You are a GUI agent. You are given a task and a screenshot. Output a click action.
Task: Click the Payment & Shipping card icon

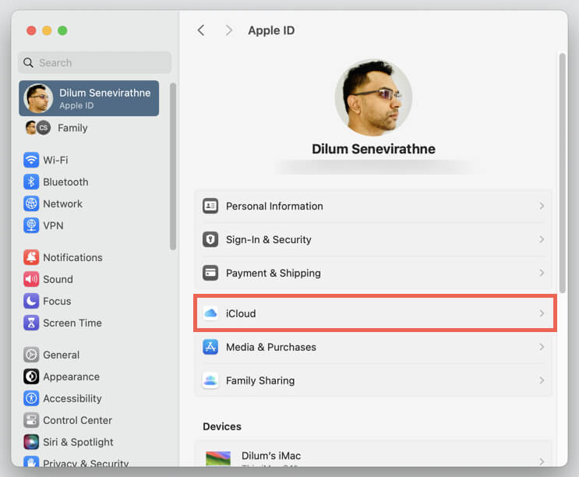coord(210,274)
